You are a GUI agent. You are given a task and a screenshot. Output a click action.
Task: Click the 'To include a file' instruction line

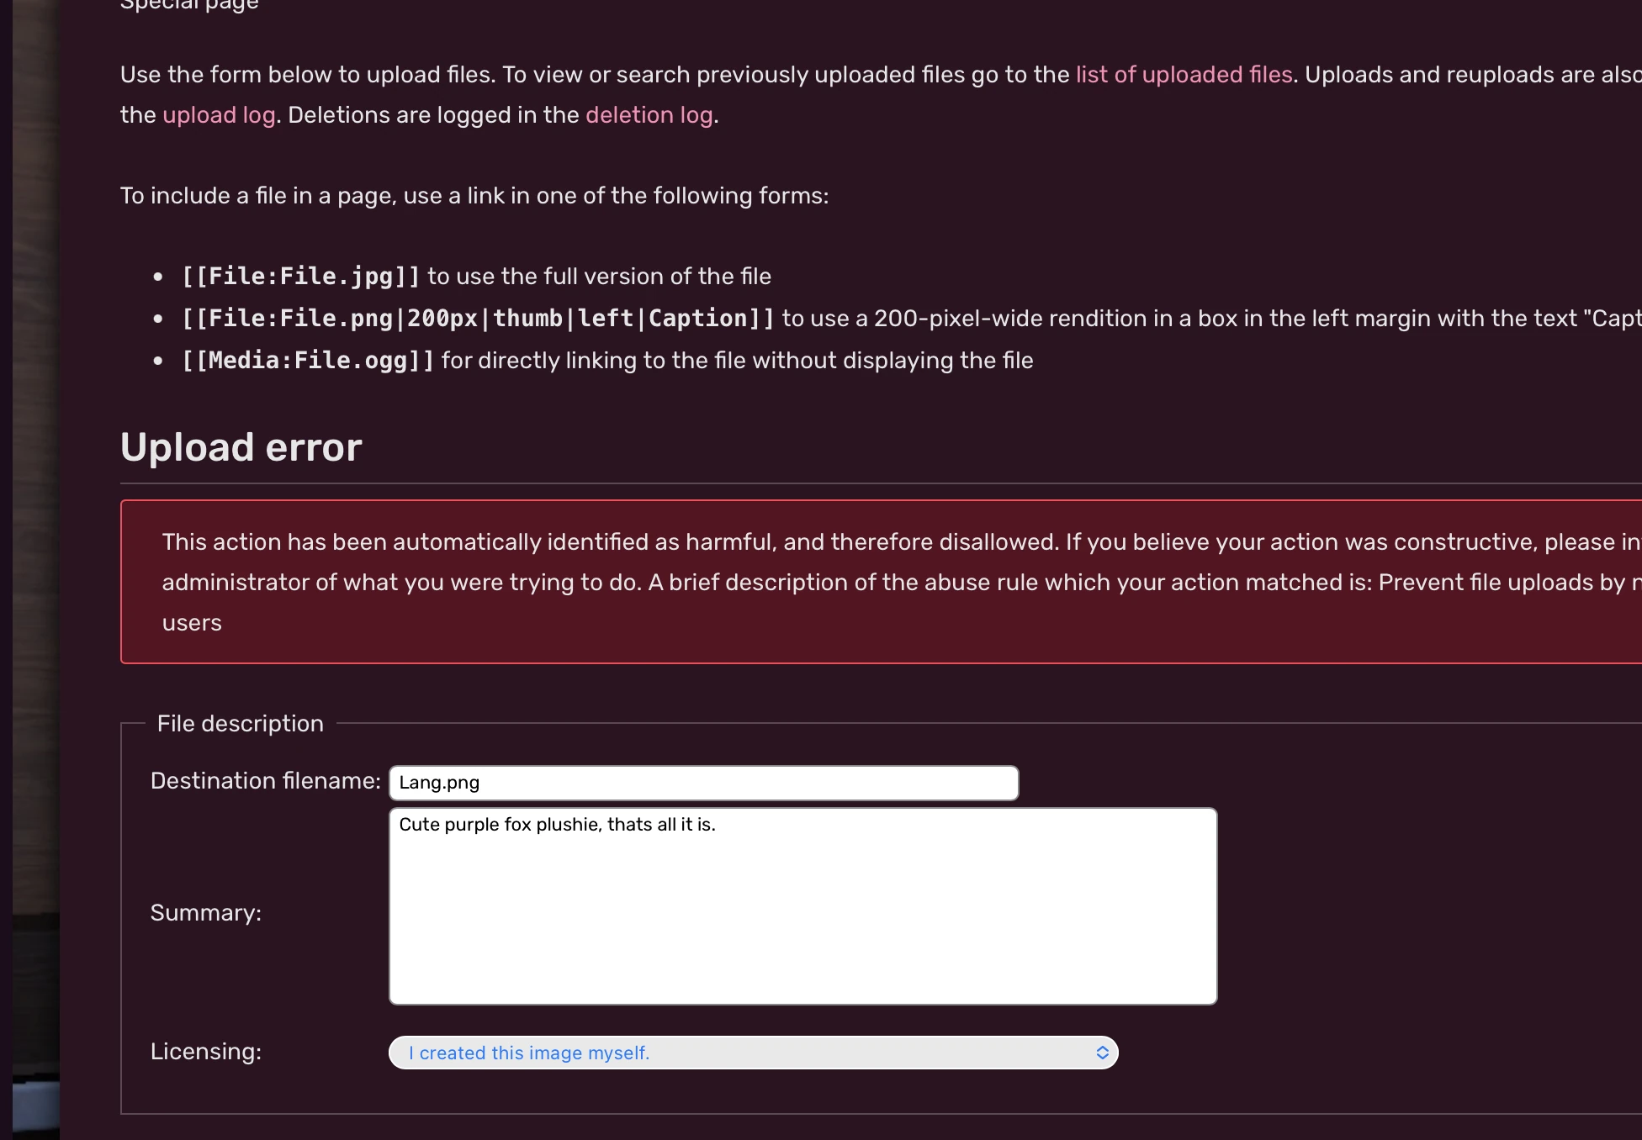coord(474,196)
